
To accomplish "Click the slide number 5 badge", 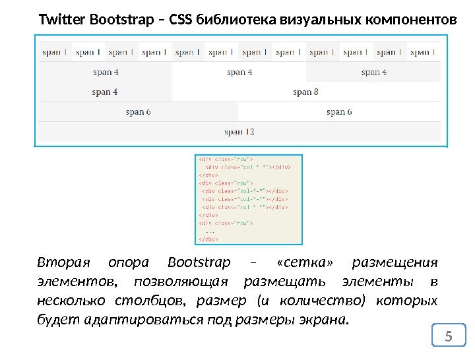I will [449, 335].
